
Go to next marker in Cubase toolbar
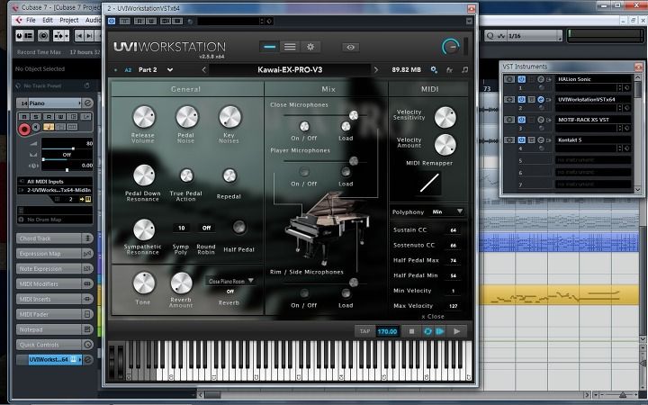tap(89, 36)
